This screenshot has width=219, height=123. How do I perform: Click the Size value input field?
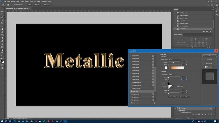click(x=183, y=80)
